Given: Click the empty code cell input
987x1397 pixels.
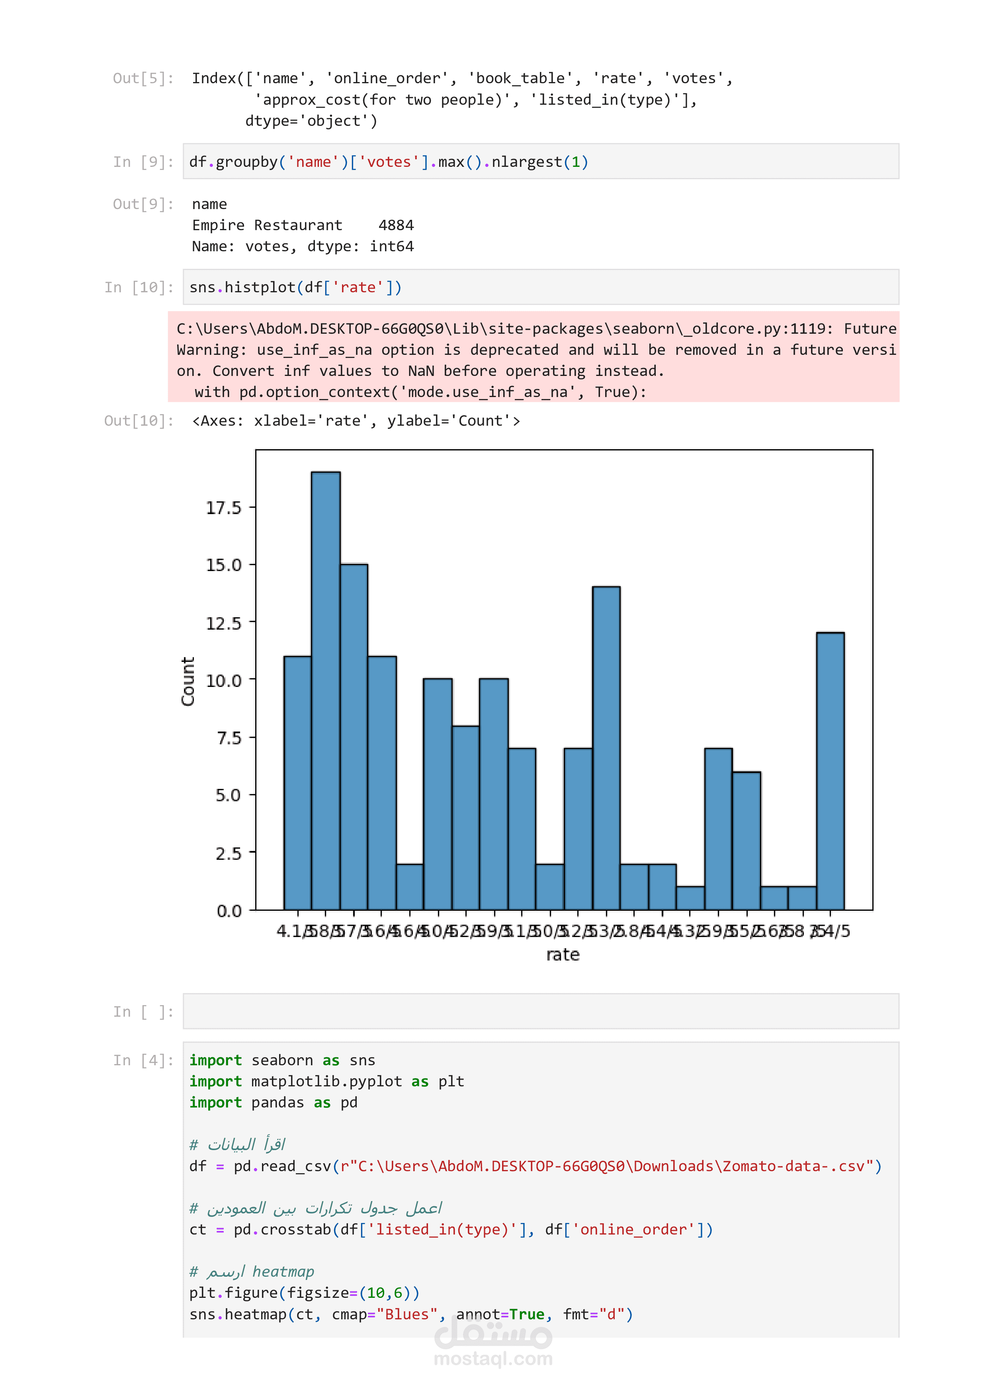Looking at the screenshot, I should coord(540,1011).
